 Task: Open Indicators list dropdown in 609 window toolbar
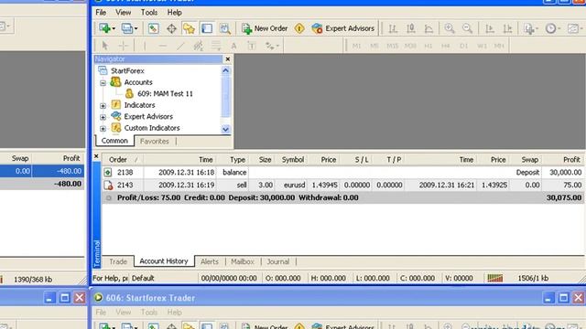[531, 28]
